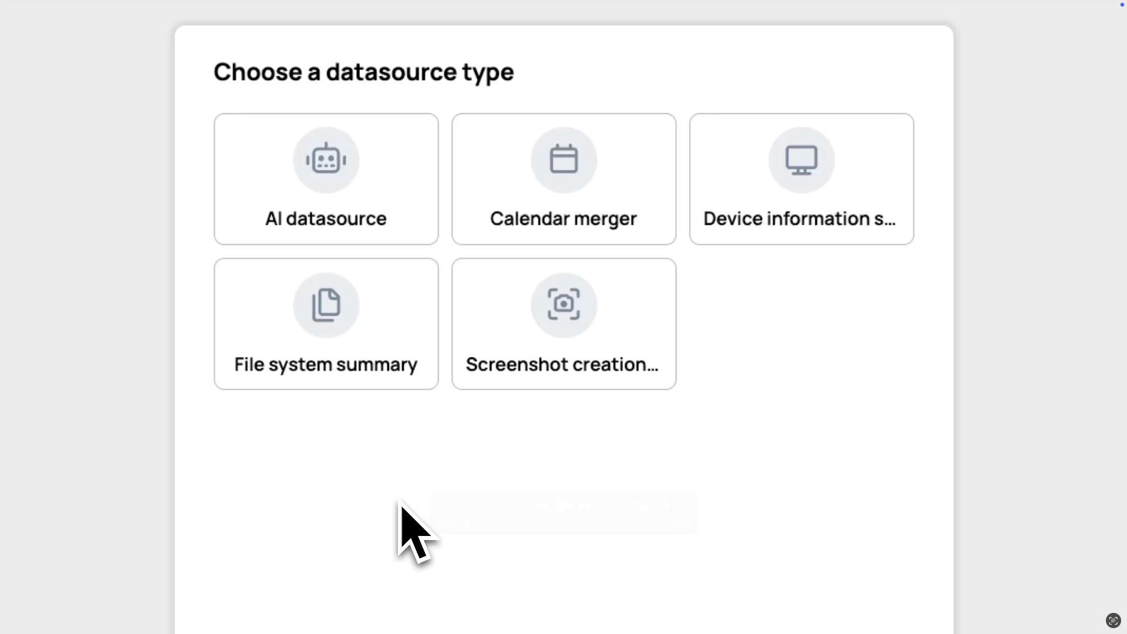Select the AI datasource option card

pyautogui.click(x=326, y=179)
